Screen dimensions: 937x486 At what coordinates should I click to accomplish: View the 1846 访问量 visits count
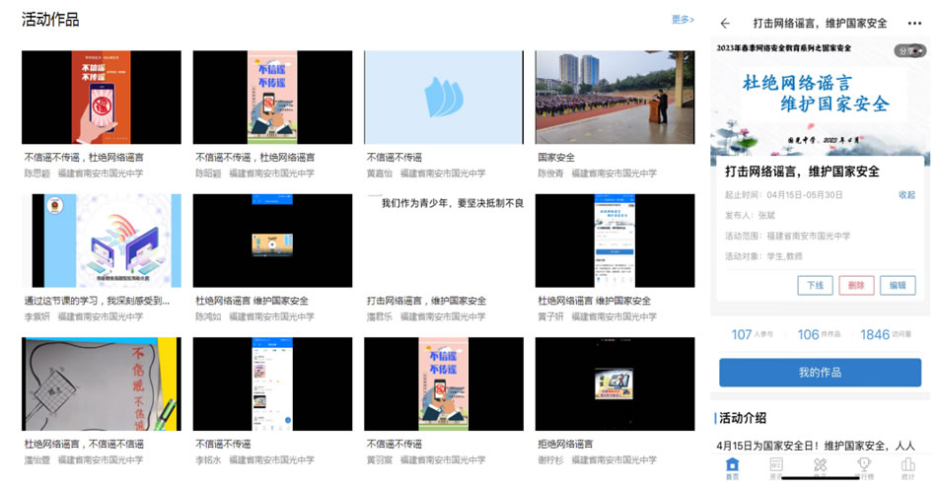point(886,334)
